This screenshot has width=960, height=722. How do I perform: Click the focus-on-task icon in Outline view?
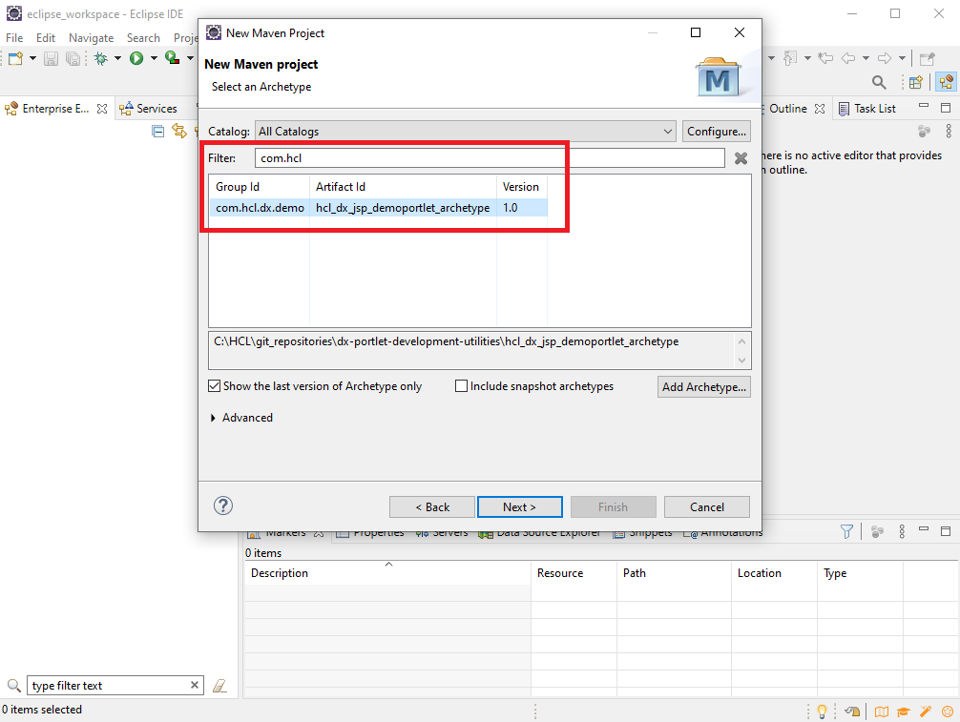(925, 131)
